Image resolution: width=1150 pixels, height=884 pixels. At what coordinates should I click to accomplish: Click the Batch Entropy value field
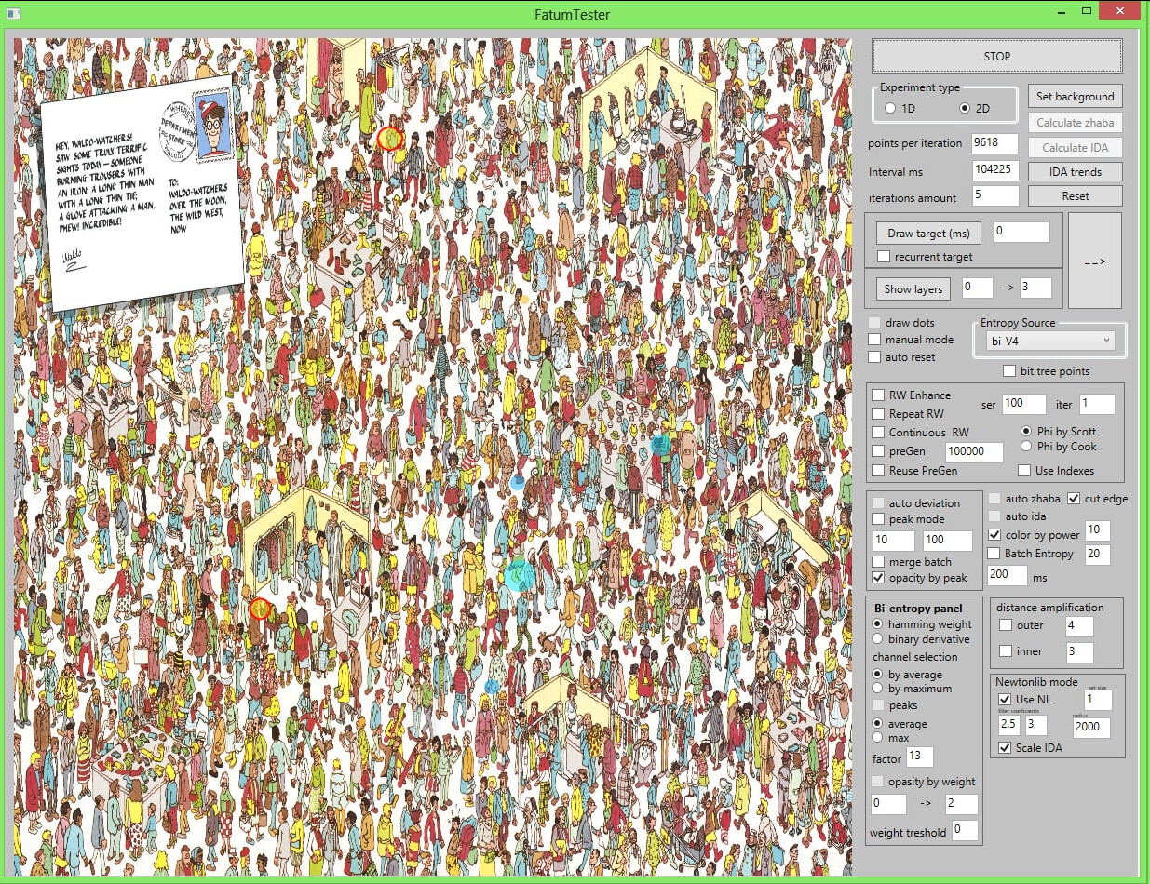tap(1097, 555)
